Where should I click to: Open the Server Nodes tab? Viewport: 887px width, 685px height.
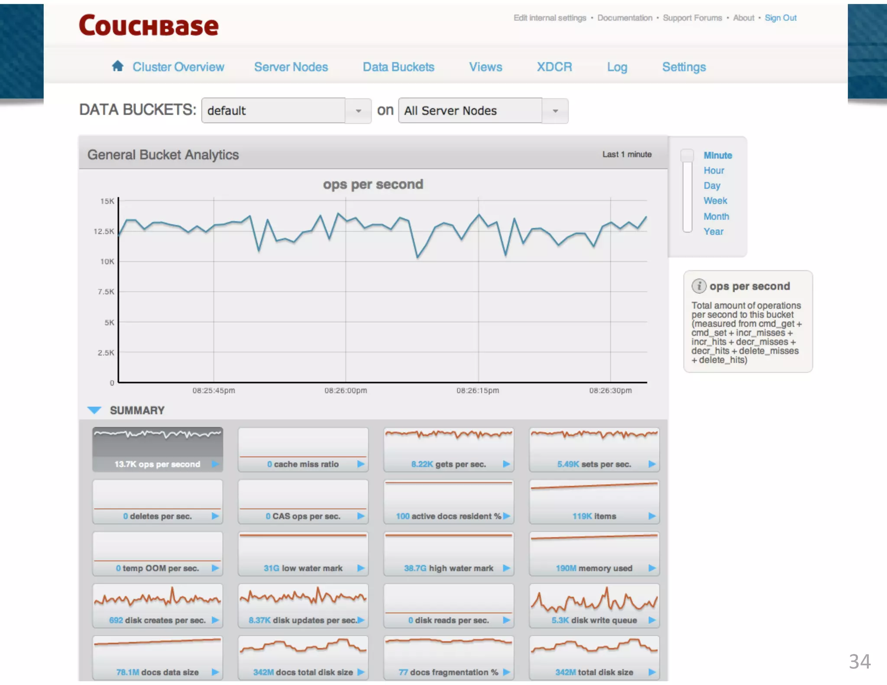click(x=291, y=67)
